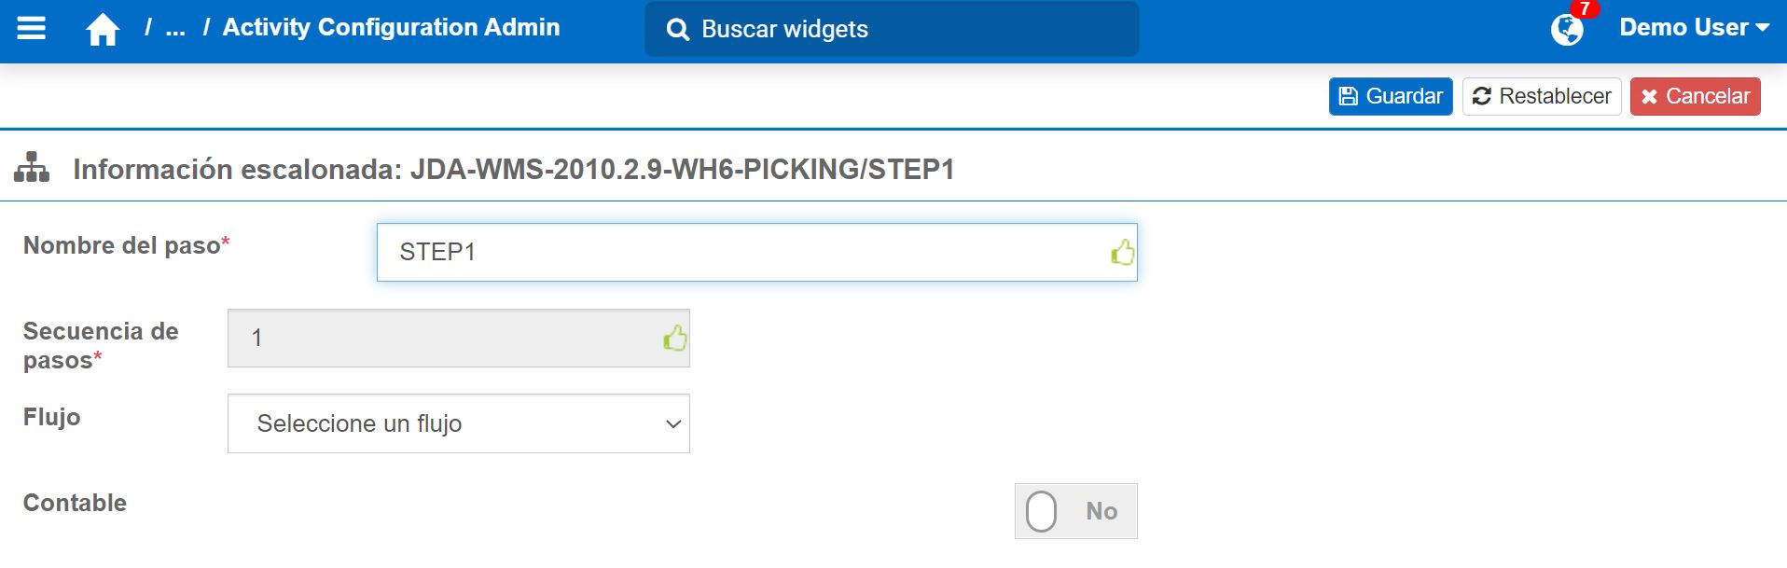Screen dimensions: 1787x568
Task: Click thumbs-up icon in Nombre del paso field
Action: click(x=1122, y=252)
